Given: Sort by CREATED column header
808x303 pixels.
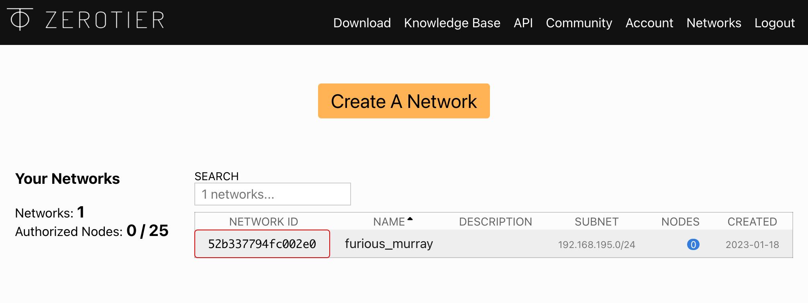Looking at the screenshot, I should [x=752, y=222].
